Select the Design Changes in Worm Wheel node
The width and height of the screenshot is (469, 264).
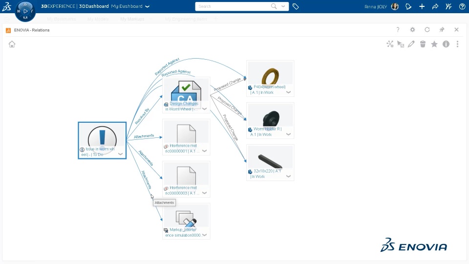click(186, 95)
